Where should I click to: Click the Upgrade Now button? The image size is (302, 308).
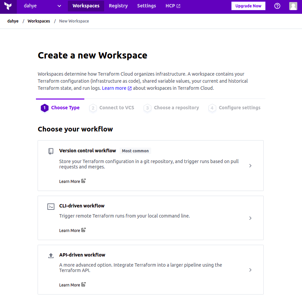click(248, 6)
